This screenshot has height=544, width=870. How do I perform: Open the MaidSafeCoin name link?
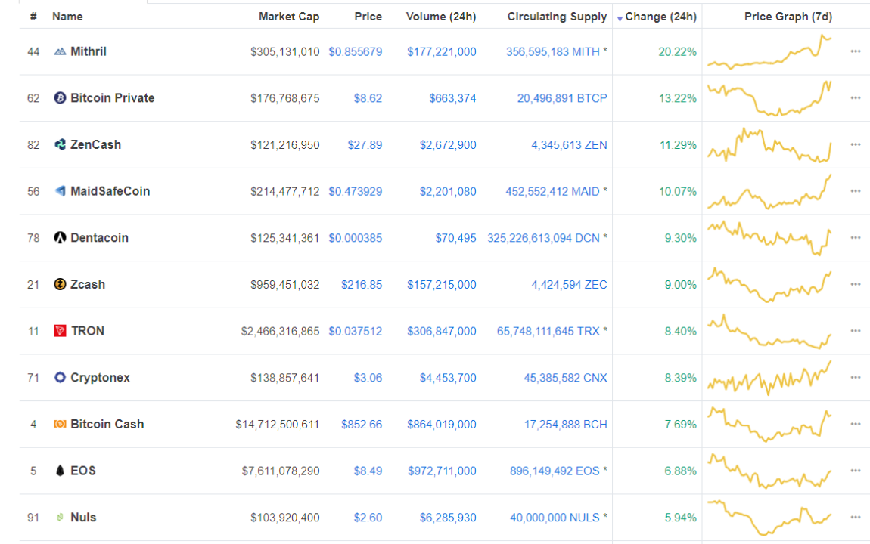110,191
